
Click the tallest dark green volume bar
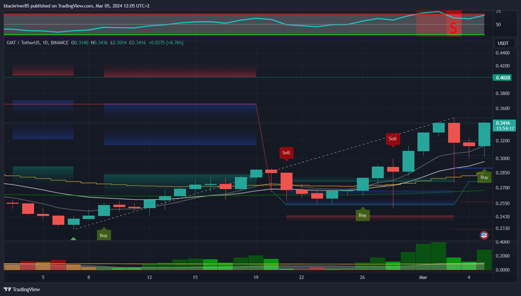point(438,256)
